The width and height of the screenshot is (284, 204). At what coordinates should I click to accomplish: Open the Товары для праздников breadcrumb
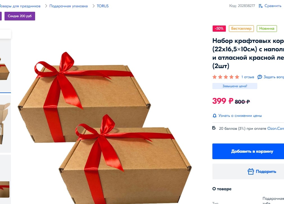[20, 6]
